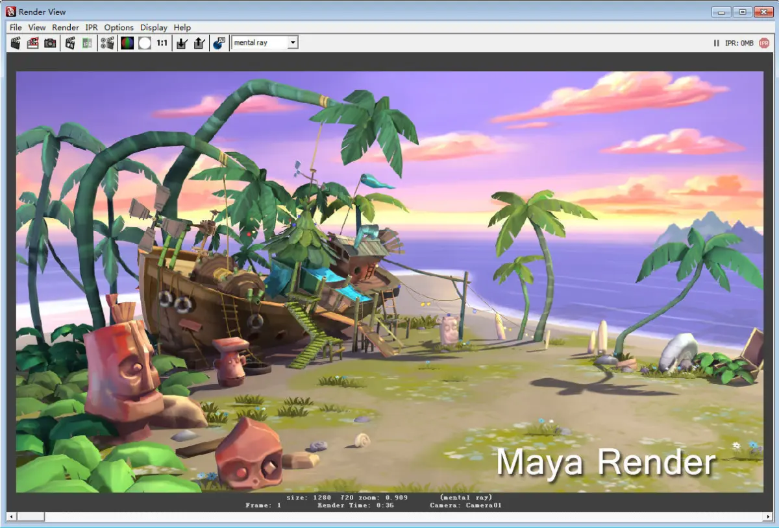Viewport: 779px width, 528px height.
Task: Open the View menu
Action: tap(37, 27)
